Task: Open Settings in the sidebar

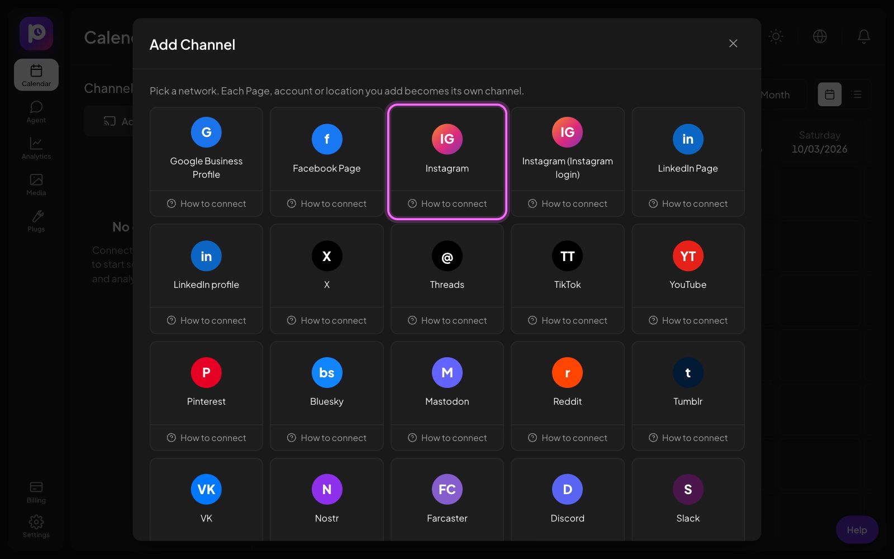Action: point(36,527)
